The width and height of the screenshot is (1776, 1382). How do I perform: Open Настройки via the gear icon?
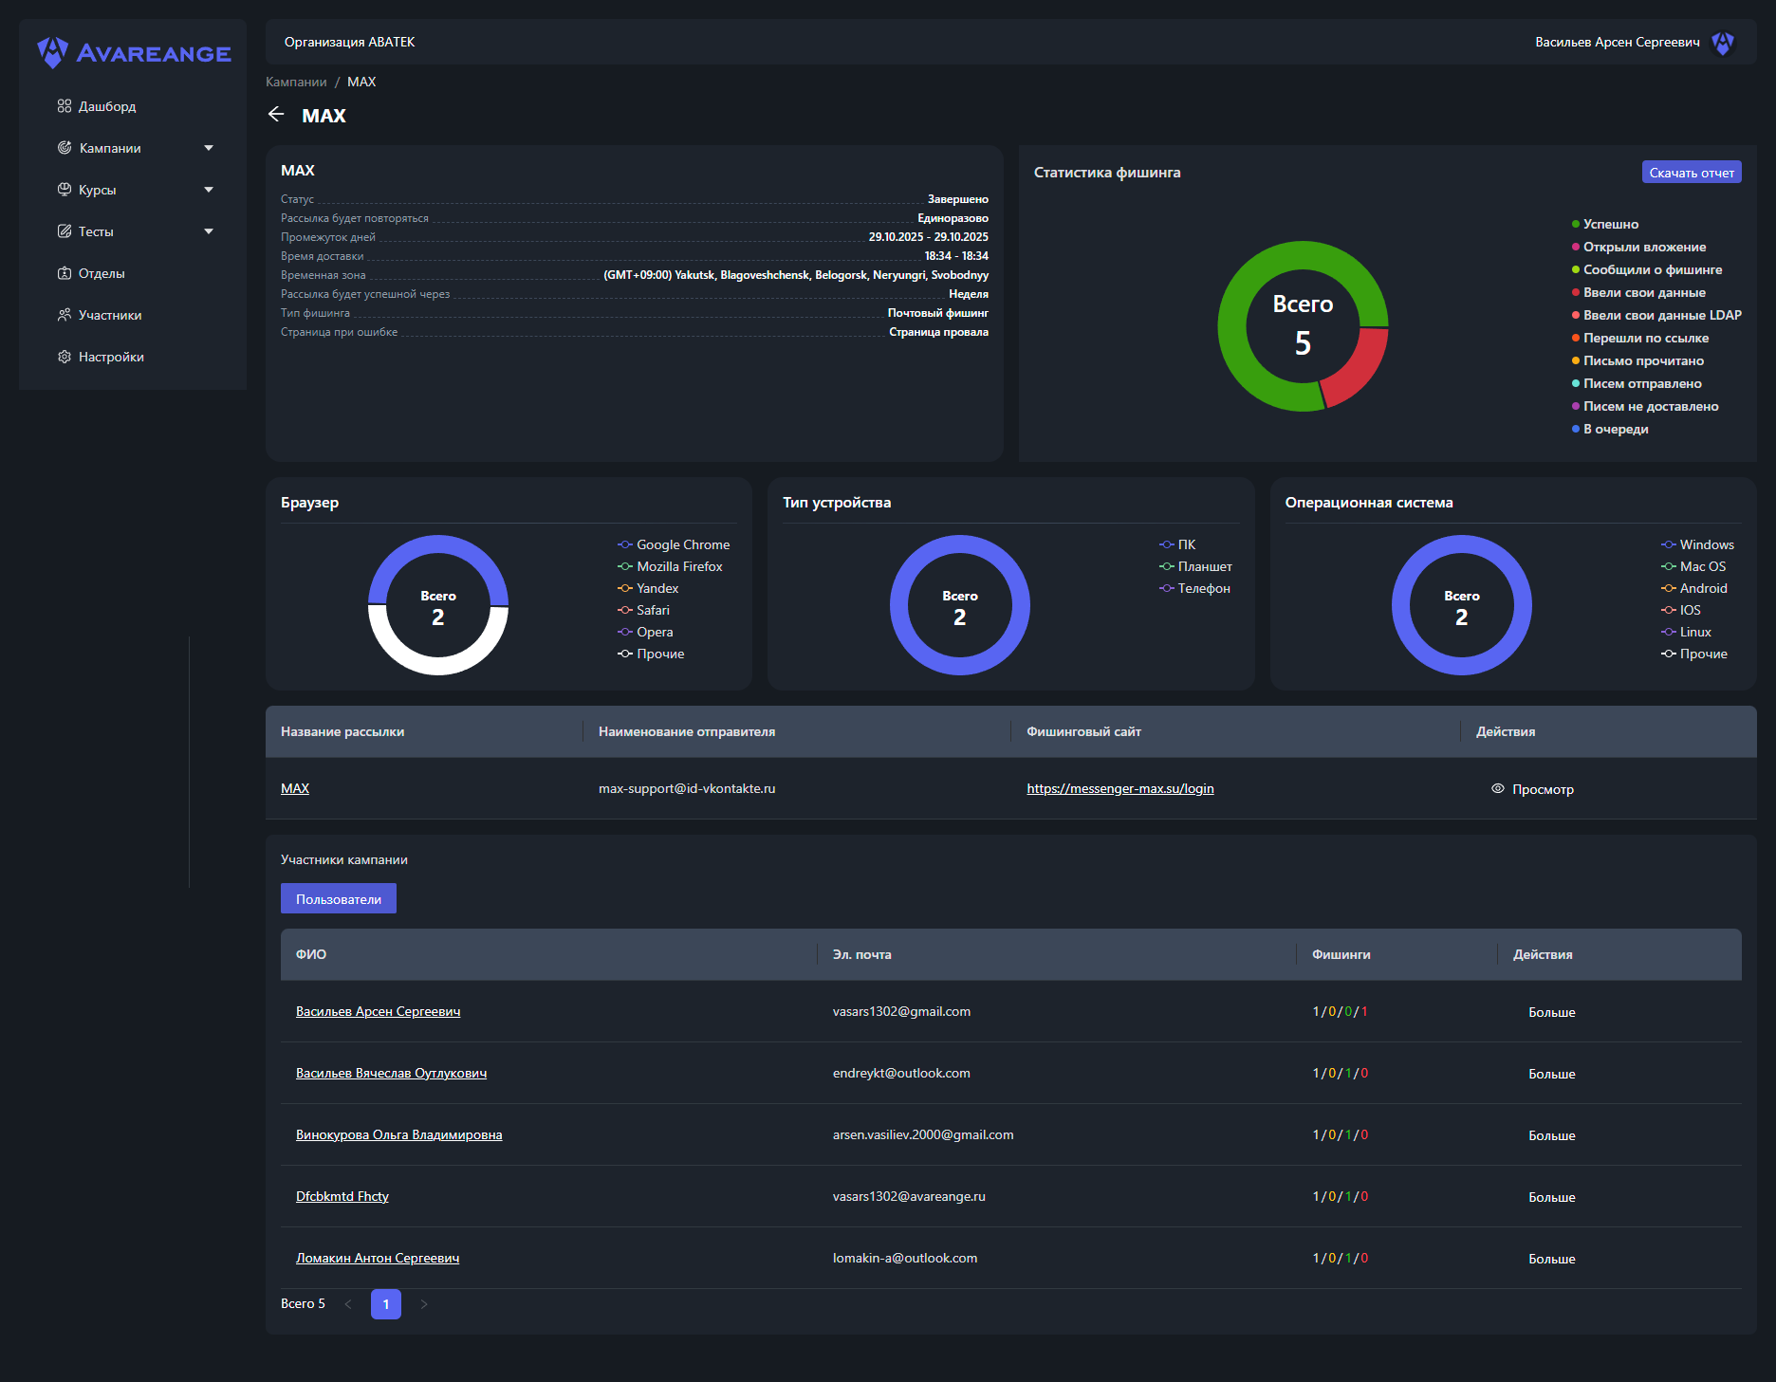click(x=65, y=357)
